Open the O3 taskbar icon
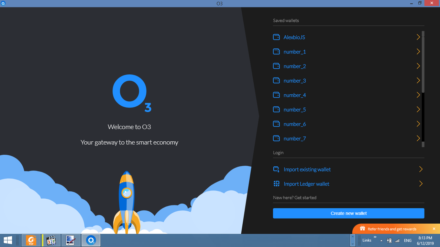Viewport: 440px width, 247px height. coord(91,240)
